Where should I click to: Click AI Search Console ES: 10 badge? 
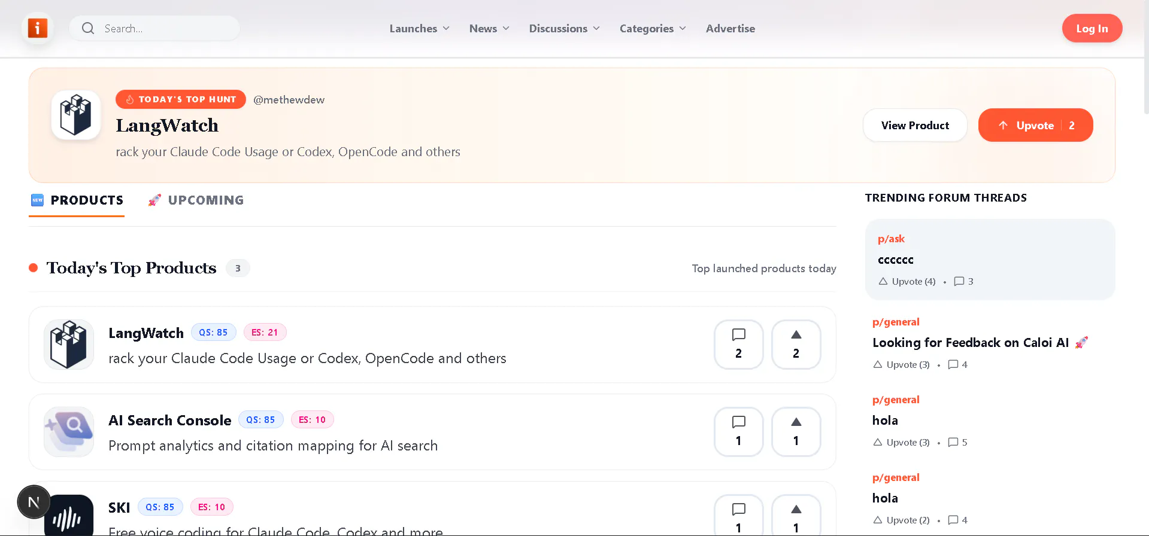313,419
